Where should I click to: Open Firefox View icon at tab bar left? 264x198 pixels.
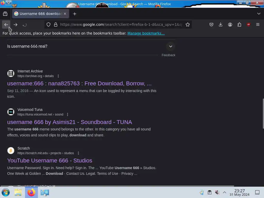tap(5, 14)
